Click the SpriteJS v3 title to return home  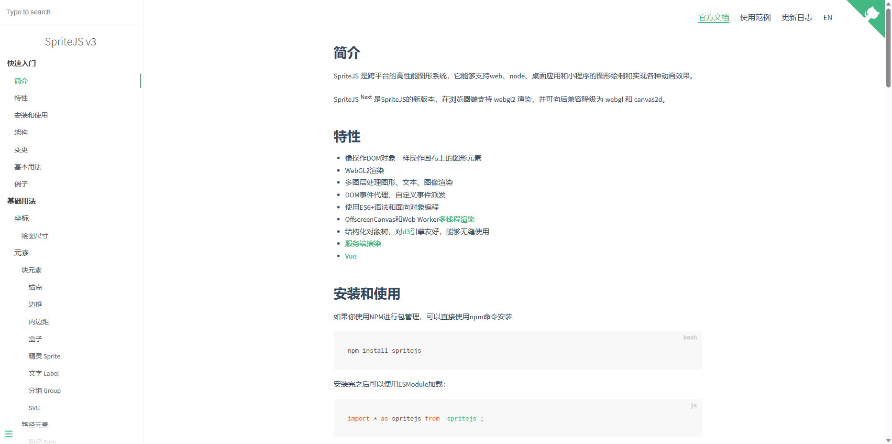(70, 42)
